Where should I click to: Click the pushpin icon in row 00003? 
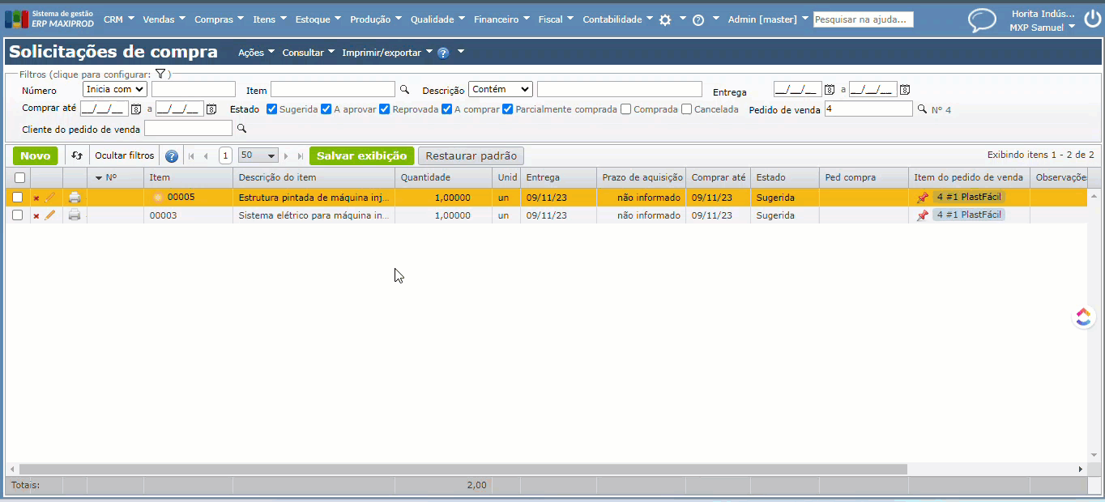[x=922, y=215]
